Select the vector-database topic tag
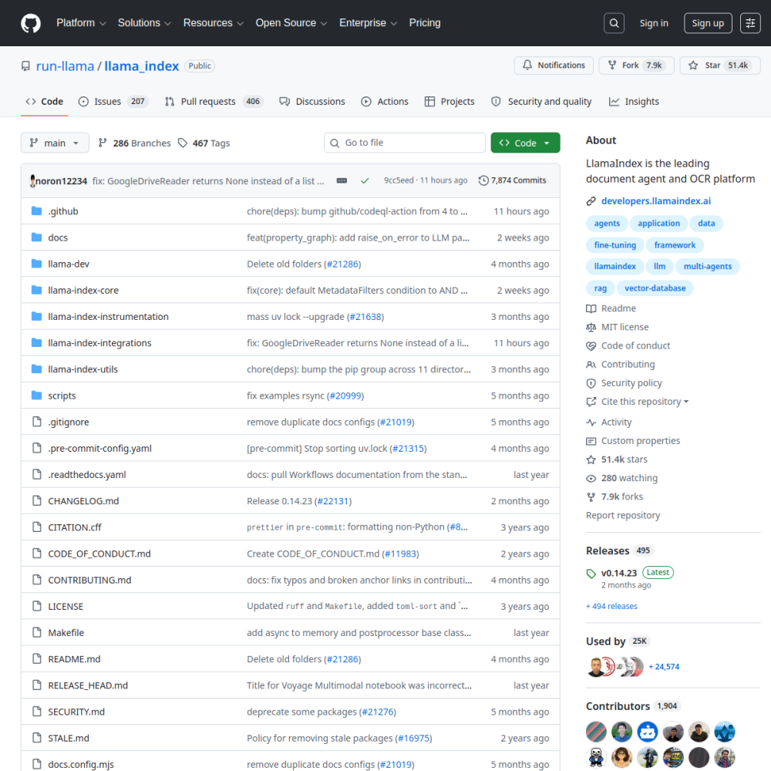Image resolution: width=771 pixels, height=771 pixels. click(x=655, y=288)
